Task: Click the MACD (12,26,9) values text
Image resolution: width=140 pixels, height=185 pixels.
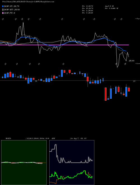Action: [37, 138]
